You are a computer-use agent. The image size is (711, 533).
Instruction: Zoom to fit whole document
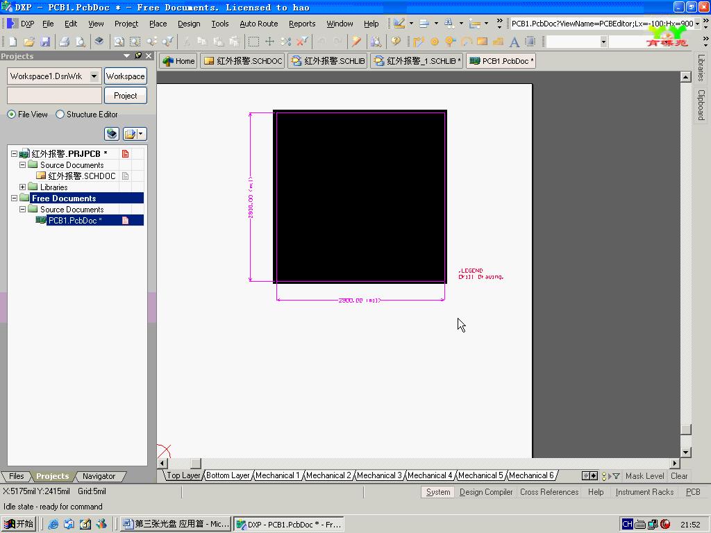(x=119, y=42)
